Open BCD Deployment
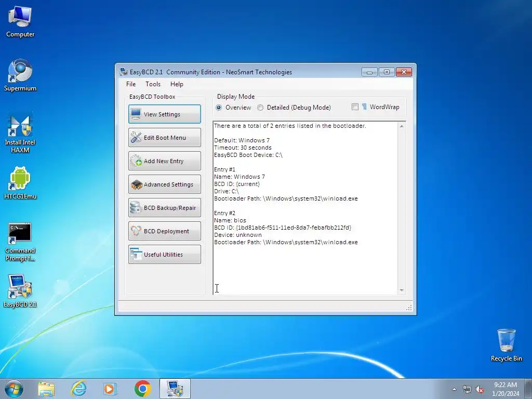 (x=165, y=231)
